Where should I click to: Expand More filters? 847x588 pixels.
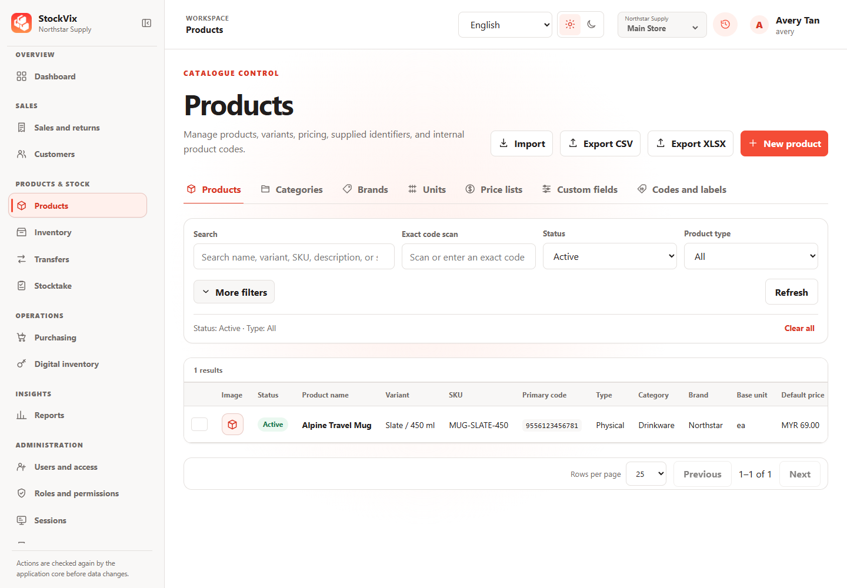pyautogui.click(x=234, y=292)
